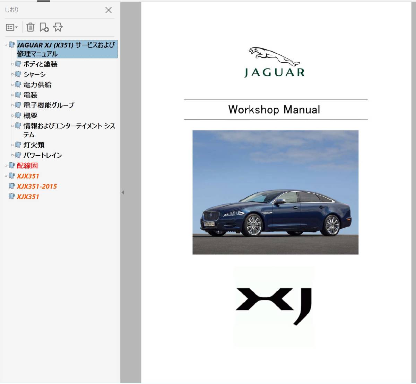Expand the red 配線図 bookmark
Viewport: 416px width, 384px height.
[x=6, y=166]
